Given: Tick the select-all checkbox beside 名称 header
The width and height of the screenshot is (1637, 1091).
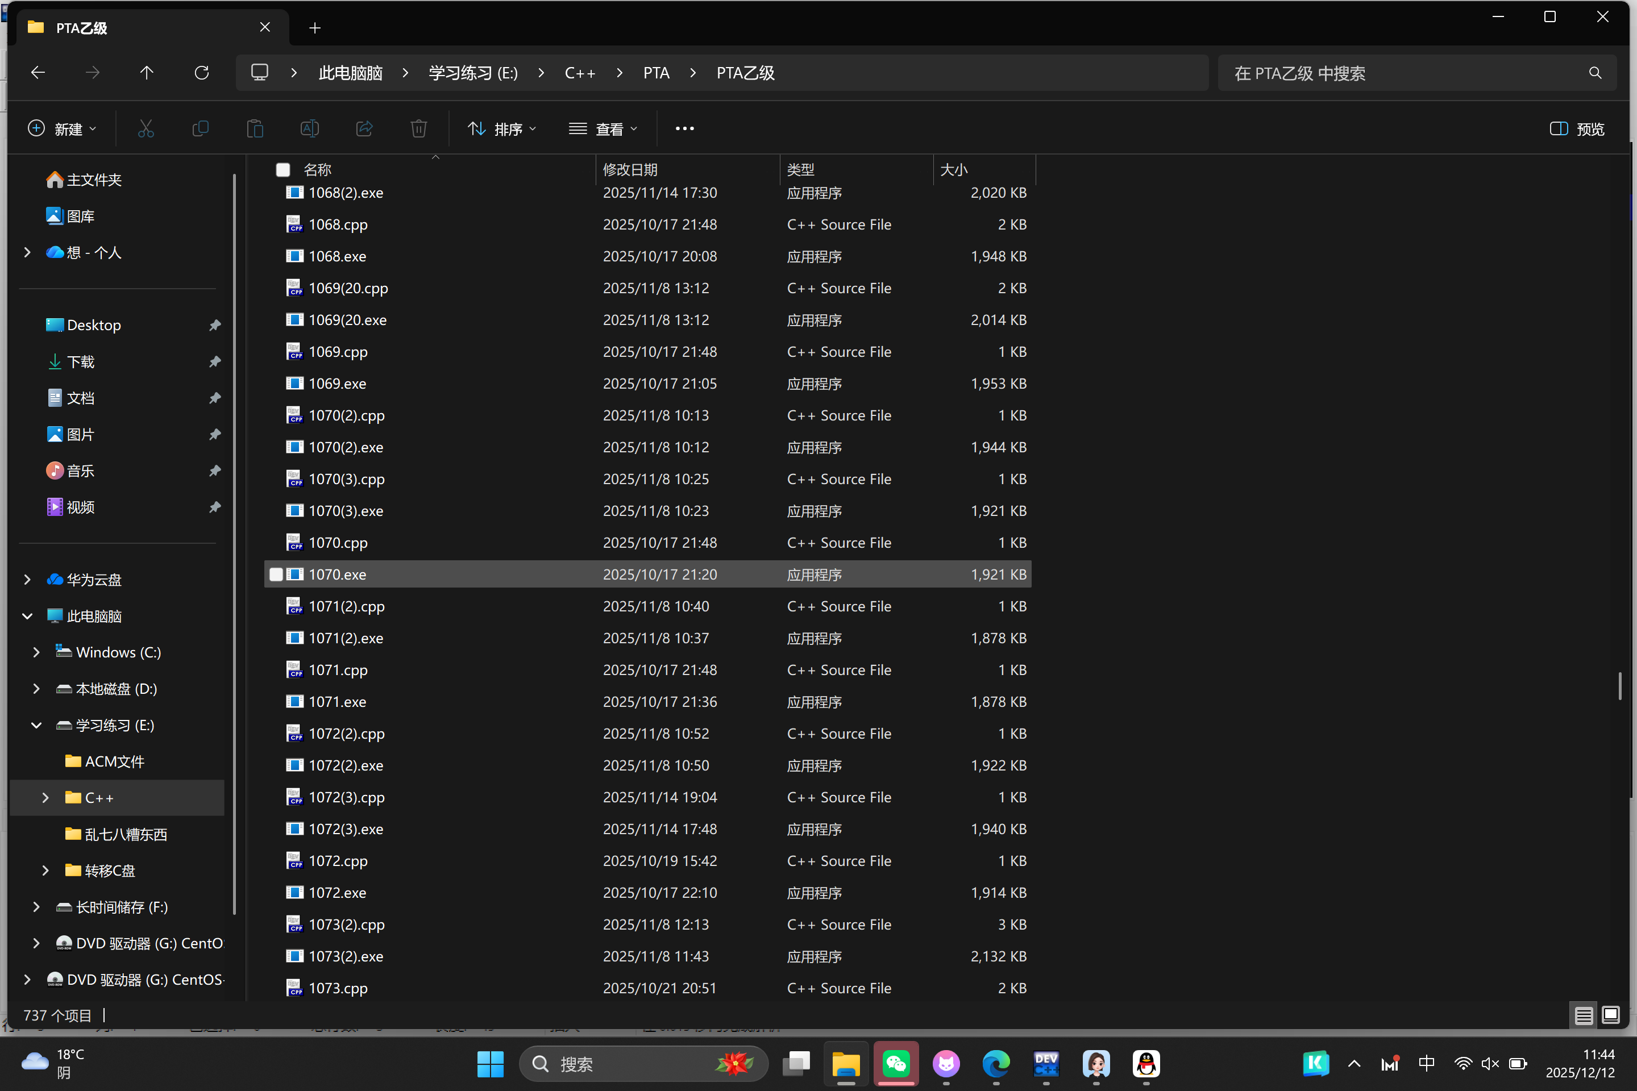Looking at the screenshot, I should 282,170.
